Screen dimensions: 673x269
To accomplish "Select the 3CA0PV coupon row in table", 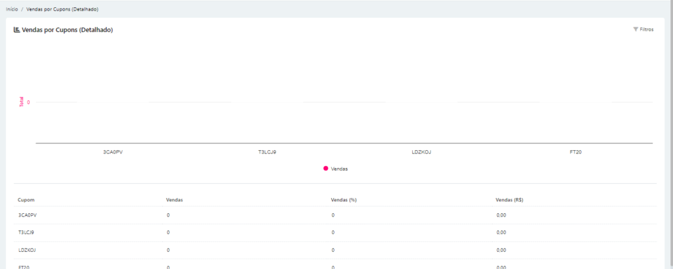I will pyautogui.click(x=28, y=215).
